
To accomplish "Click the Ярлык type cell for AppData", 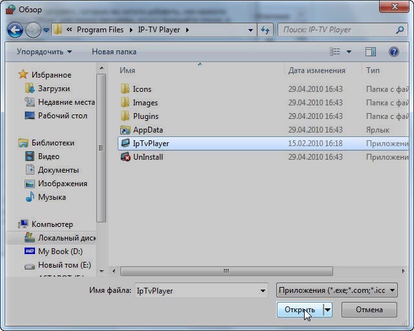I will pyautogui.click(x=378, y=130).
